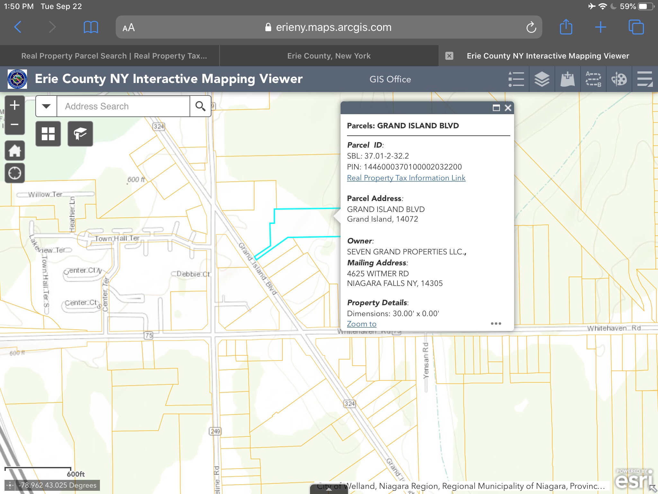The image size is (658, 494).
Task: Switch to Erie County, New York tab
Action: (329, 56)
